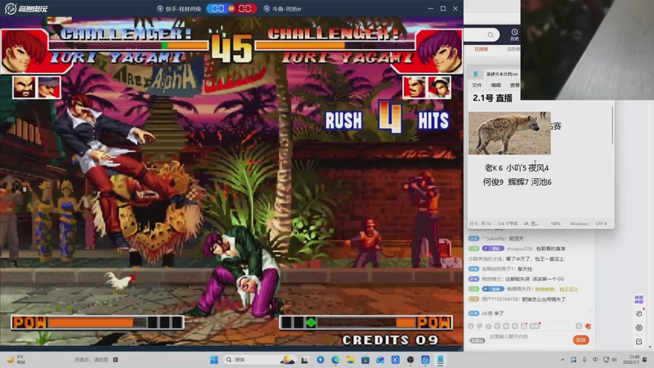Click the text line '老K 6 小吖5 夜风4'
This screenshot has width=654, height=368.
pos(517,168)
